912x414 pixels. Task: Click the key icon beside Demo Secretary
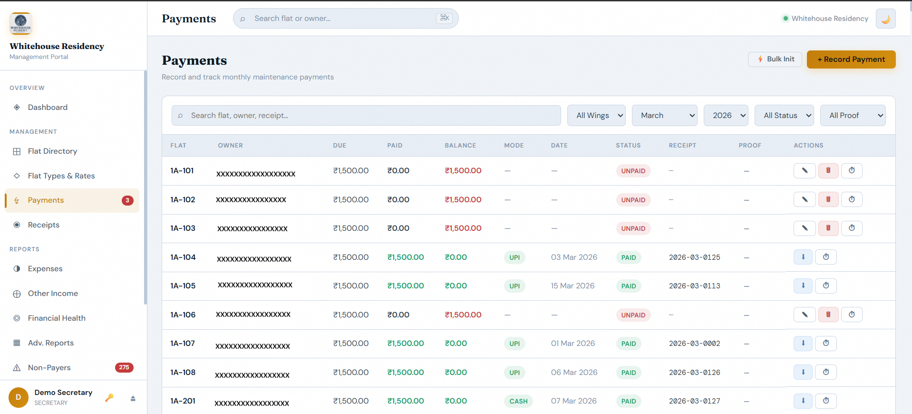pyautogui.click(x=109, y=398)
